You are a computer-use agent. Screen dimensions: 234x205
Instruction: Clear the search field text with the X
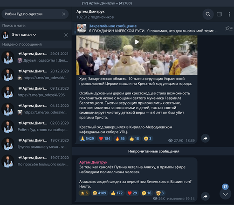[64, 14]
